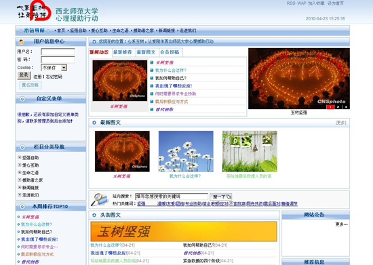Open the 更多 link in 最新图文
The image size is (373, 265).
click(x=340, y=123)
